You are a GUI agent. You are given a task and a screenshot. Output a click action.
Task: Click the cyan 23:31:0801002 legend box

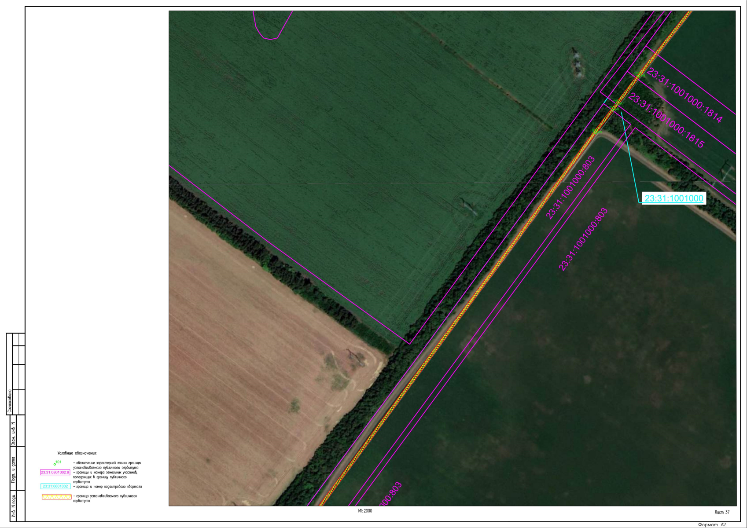click(55, 486)
